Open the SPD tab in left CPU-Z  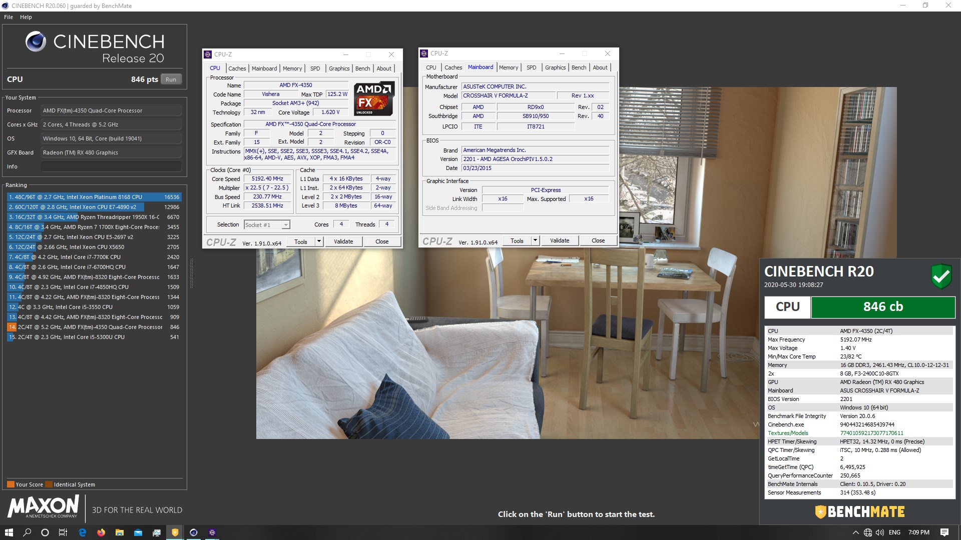coord(315,68)
